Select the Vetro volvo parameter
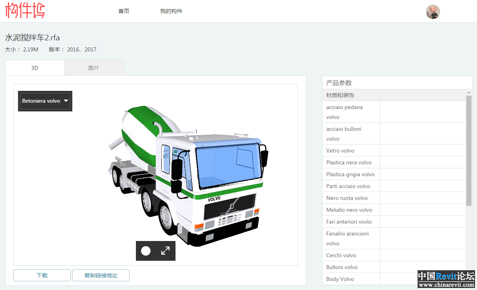This screenshot has width=477, height=290. [x=394, y=151]
